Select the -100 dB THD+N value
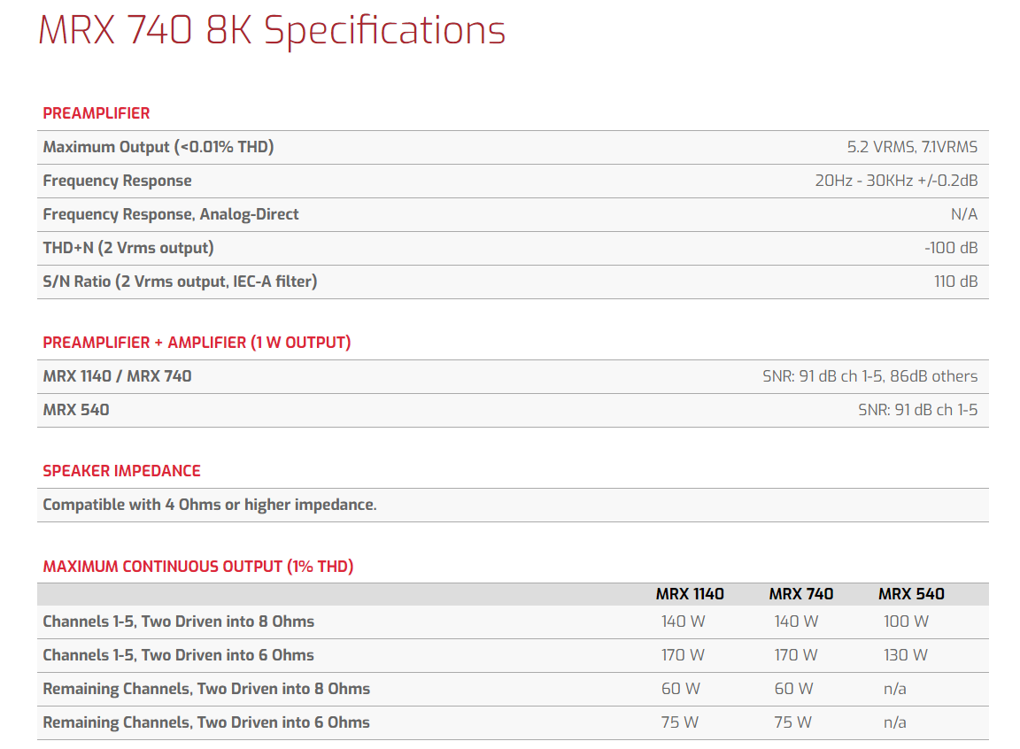 point(951,248)
